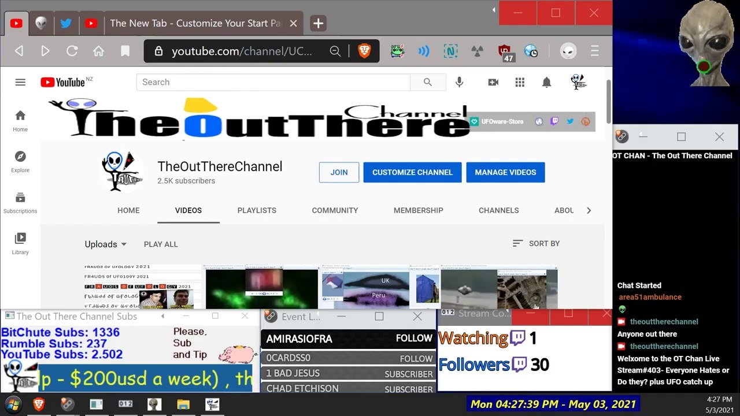This screenshot has height=416, width=740.
Task: Open the alien browser profile avatar
Action: coord(568,51)
